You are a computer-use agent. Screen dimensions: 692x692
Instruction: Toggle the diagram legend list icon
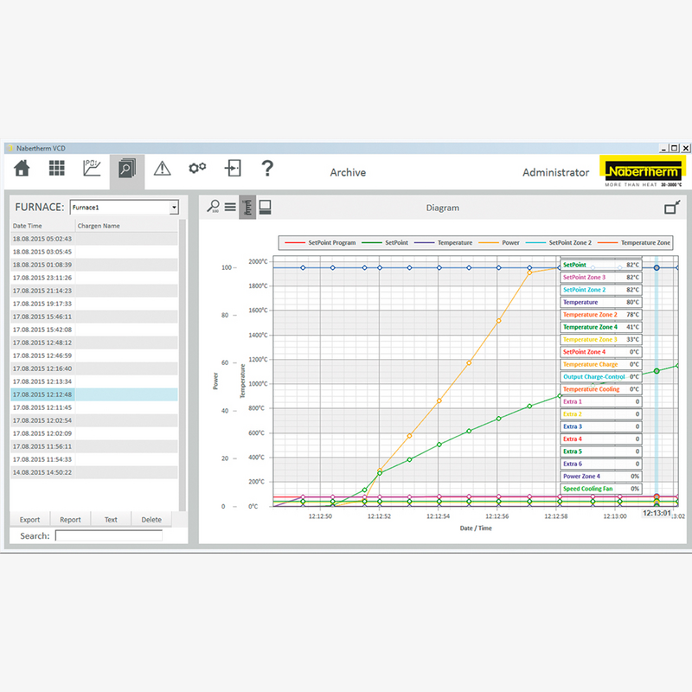coord(230,207)
